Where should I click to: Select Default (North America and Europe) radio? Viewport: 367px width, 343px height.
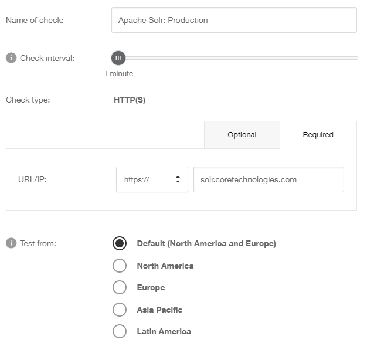click(120, 243)
